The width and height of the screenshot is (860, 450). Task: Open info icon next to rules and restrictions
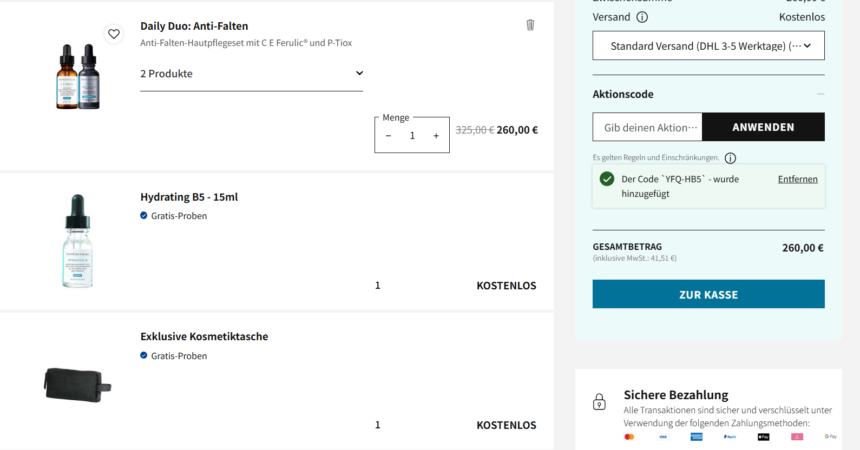click(730, 158)
